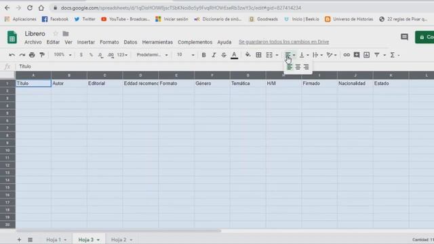Open the Complementos menu
The width and height of the screenshot is (434, 244).
pos(195,42)
